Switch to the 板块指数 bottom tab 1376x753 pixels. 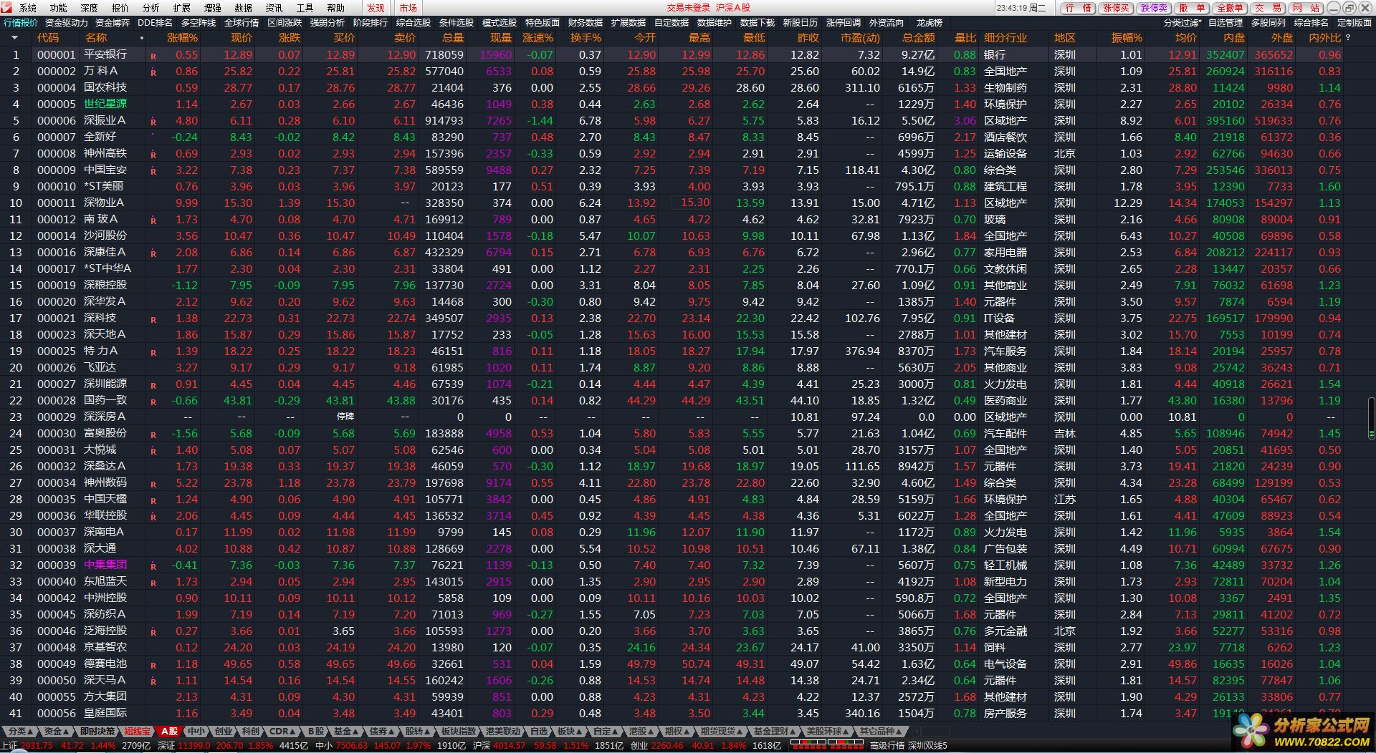coord(458,732)
